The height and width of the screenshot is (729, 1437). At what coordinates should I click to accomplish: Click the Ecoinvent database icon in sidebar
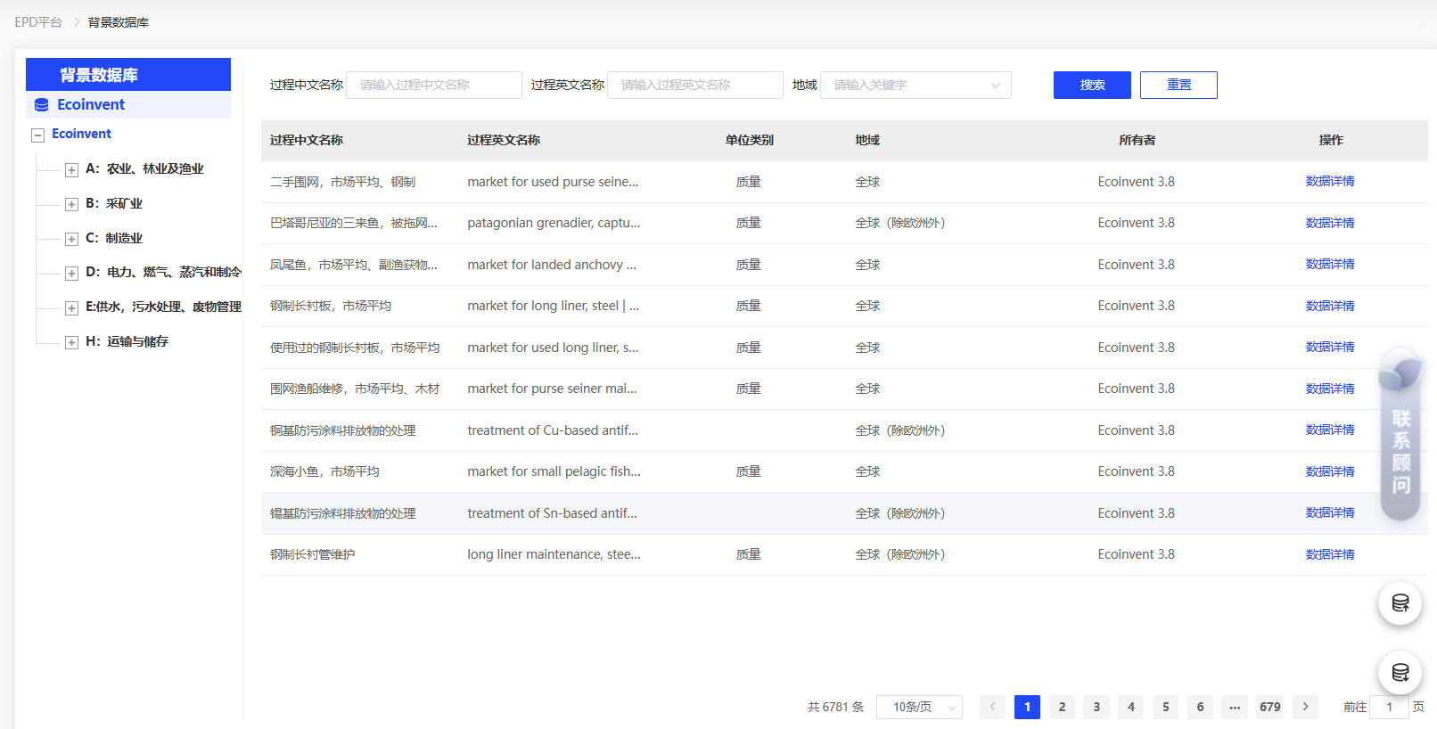point(42,105)
